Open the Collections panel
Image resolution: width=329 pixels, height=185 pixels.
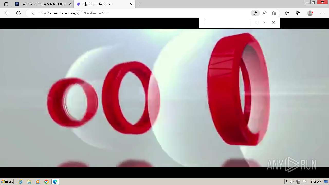point(298,13)
